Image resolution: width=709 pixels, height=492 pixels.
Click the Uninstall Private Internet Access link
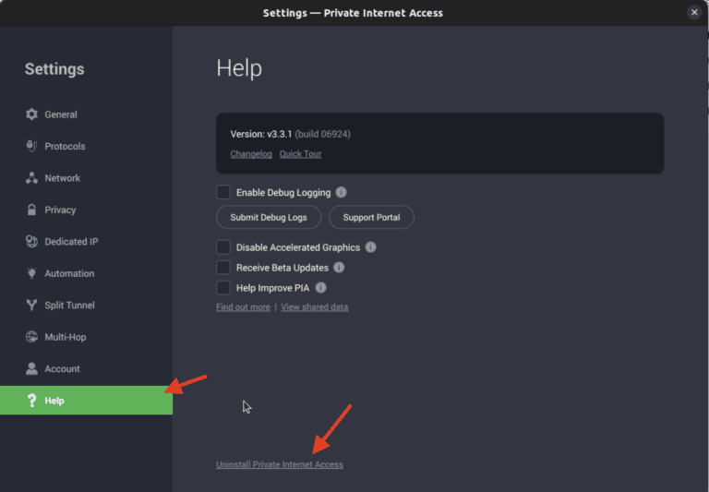[279, 464]
